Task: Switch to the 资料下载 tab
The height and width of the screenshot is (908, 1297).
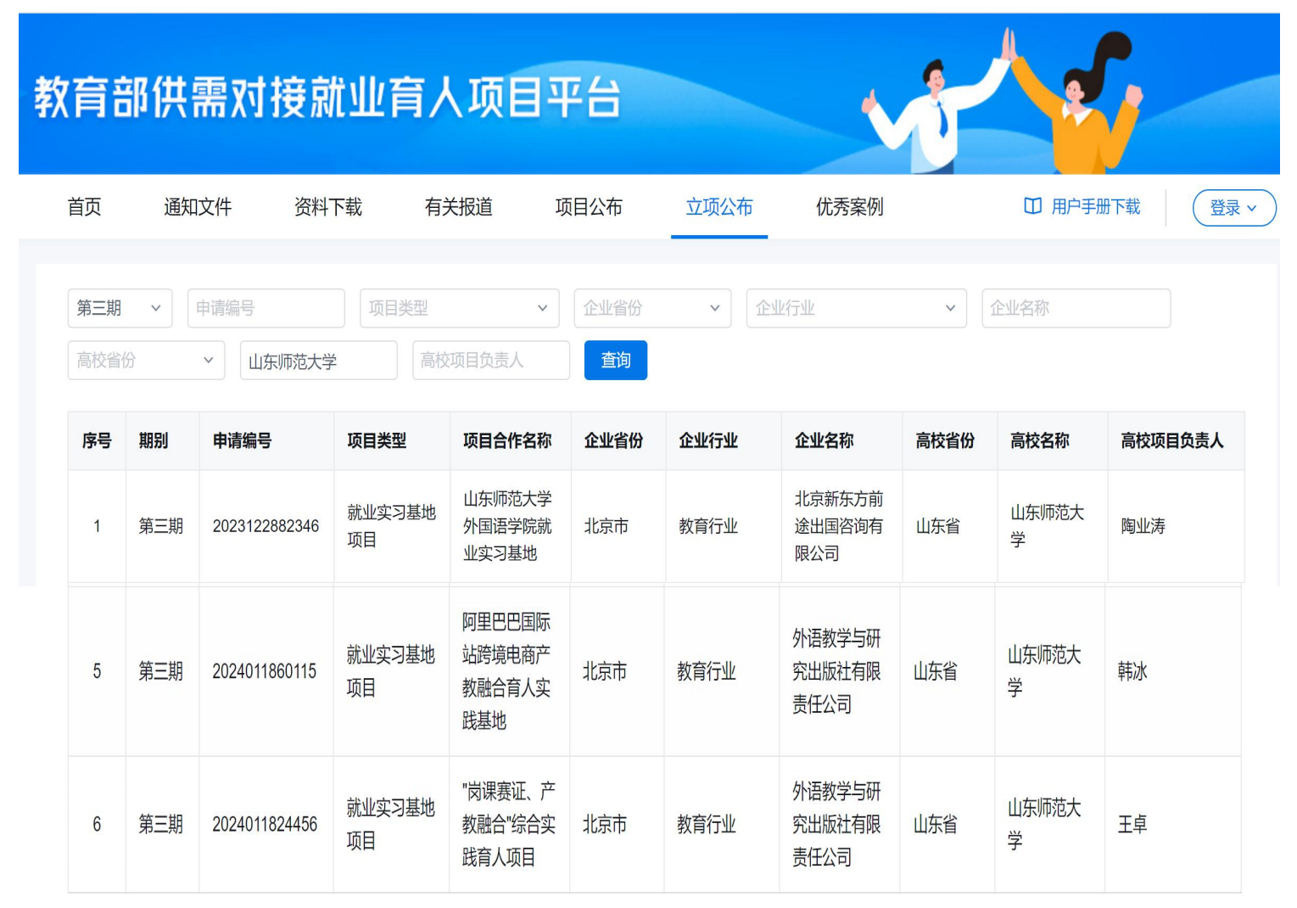Action: click(x=327, y=207)
